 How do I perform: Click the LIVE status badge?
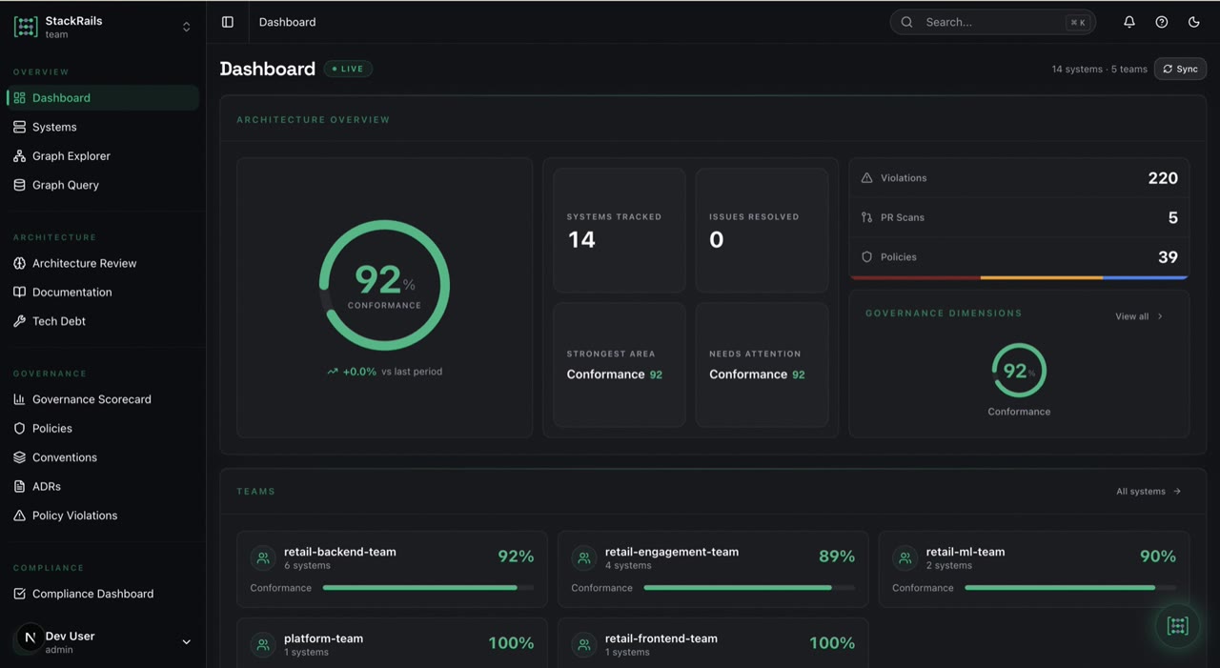point(348,69)
